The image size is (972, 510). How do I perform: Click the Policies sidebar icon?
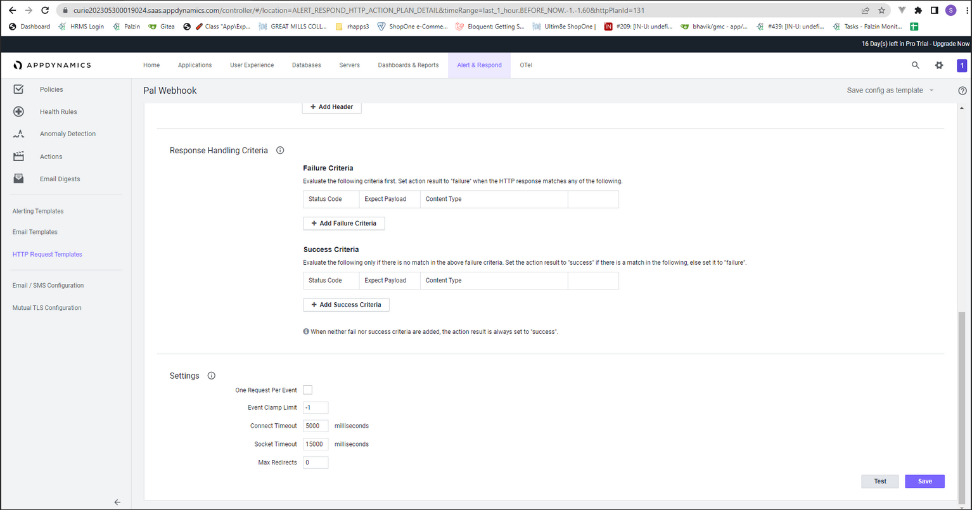18,89
